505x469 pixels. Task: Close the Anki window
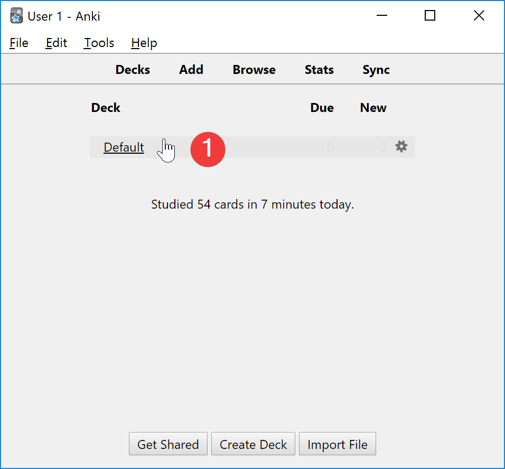coord(479,15)
